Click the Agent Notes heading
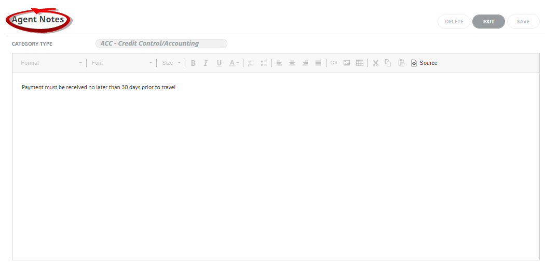 pos(38,20)
